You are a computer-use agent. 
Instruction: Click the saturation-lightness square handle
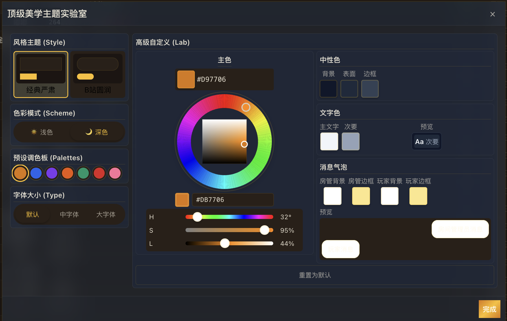pos(244,144)
